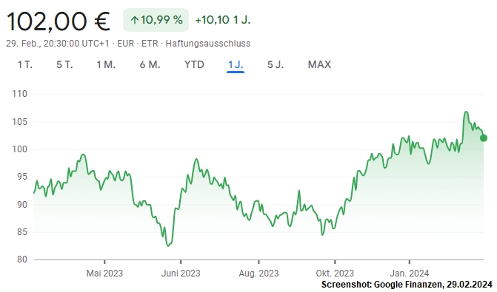Click the 110 value on y-axis
Screen dimensions: 497x292
click(x=20, y=94)
